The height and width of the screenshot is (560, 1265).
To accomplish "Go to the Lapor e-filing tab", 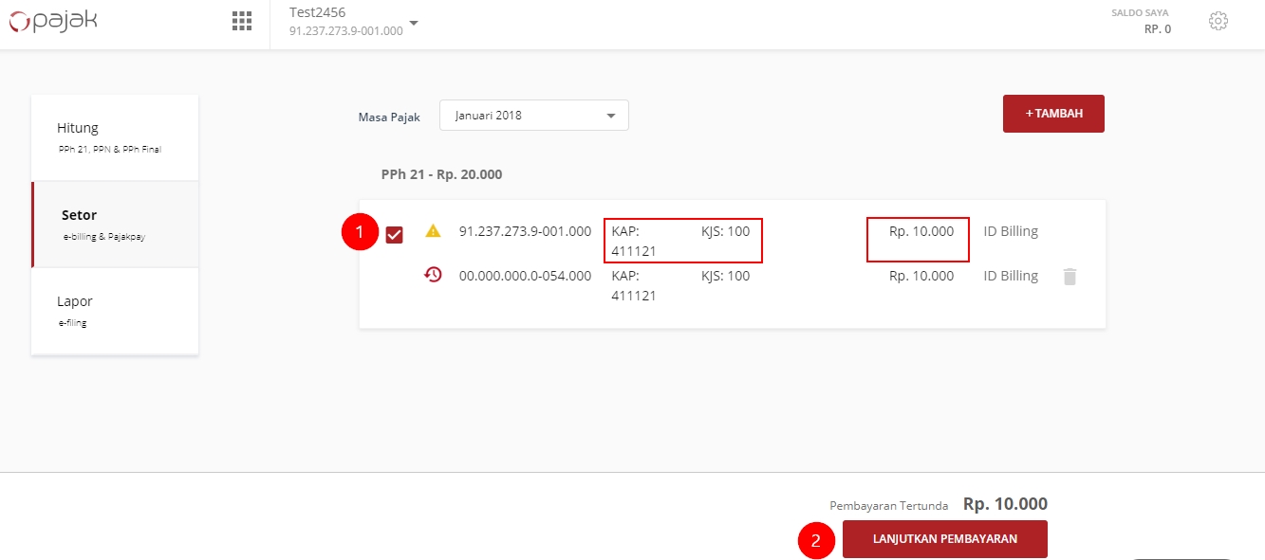I will click(x=115, y=311).
